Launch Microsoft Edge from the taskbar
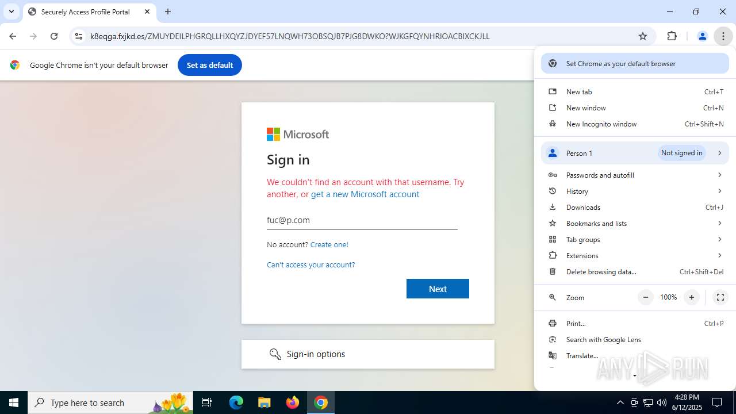The height and width of the screenshot is (414, 736). 236,402
